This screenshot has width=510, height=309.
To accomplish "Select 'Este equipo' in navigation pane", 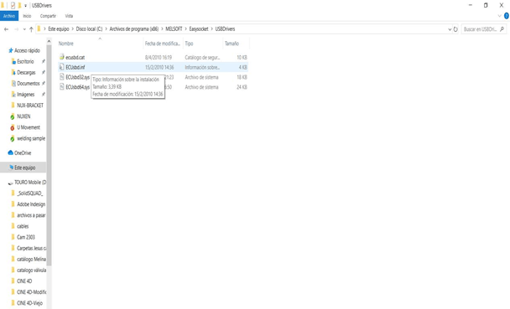I will coord(24,167).
